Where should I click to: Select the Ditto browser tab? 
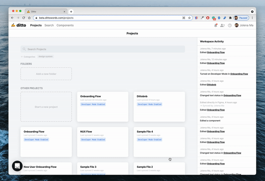[46, 12]
